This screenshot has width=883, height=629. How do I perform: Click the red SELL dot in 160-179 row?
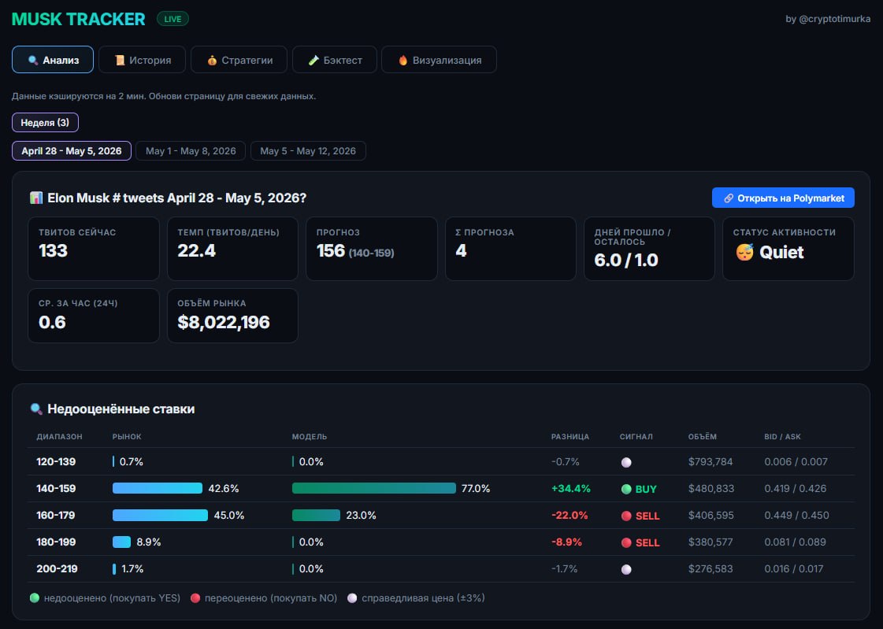[x=626, y=516]
